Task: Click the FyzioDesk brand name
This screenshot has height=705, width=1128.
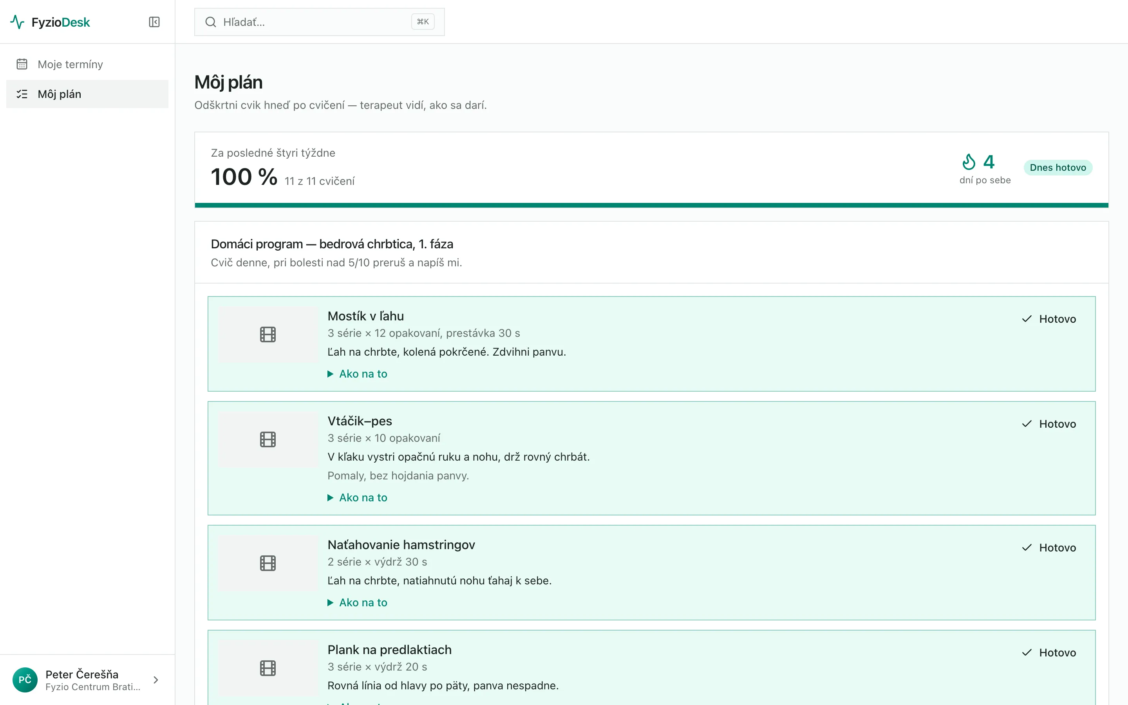Action: click(x=61, y=22)
